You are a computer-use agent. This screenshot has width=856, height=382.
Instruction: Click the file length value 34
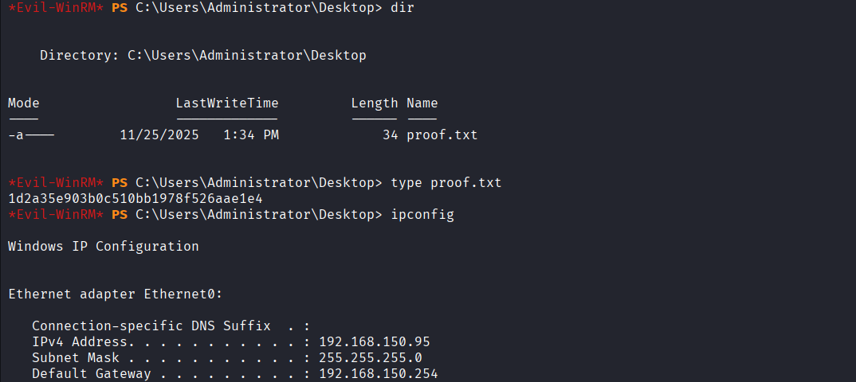pyautogui.click(x=390, y=134)
